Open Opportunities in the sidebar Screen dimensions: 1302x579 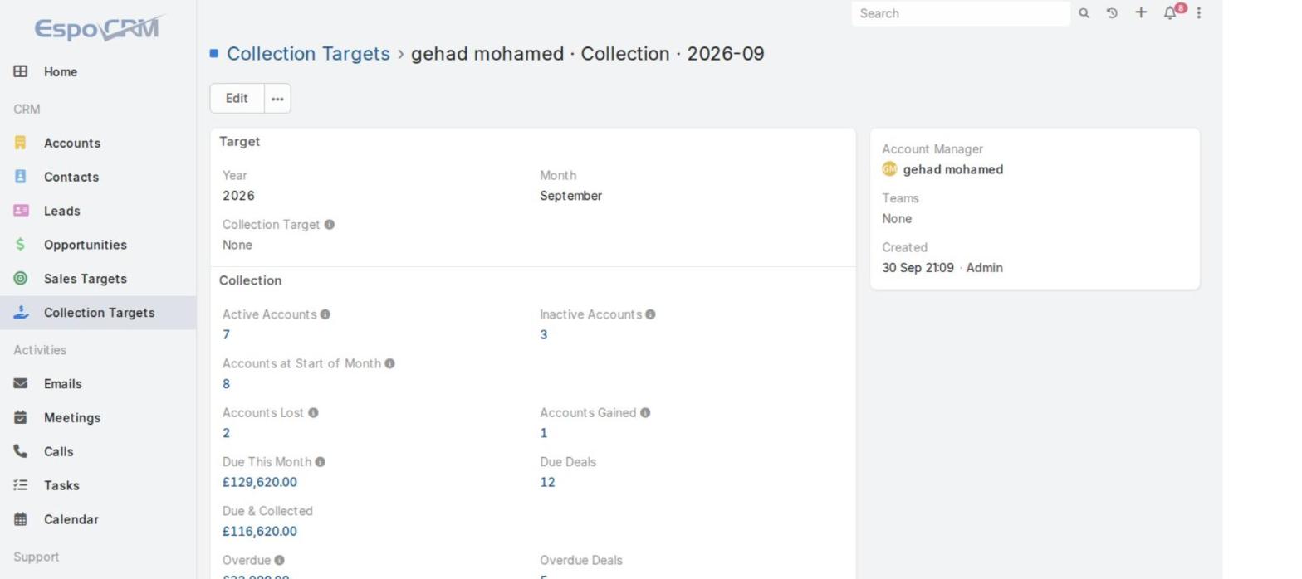[x=86, y=245]
